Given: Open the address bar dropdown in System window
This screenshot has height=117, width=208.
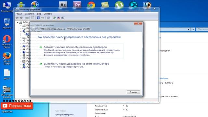Looking at the screenshot, I should point(188,29).
